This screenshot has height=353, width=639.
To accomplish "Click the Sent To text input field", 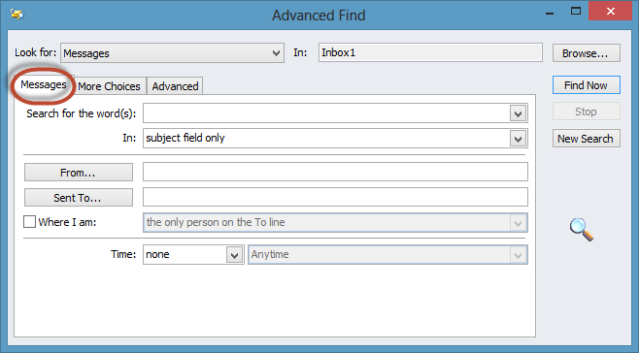I will (x=335, y=197).
